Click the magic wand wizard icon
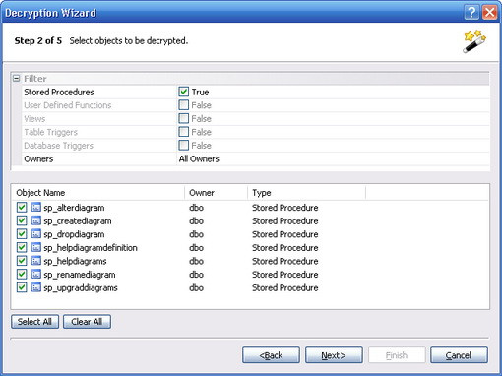The height and width of the screenshot is (376, 502). click(x=474, y=41)
